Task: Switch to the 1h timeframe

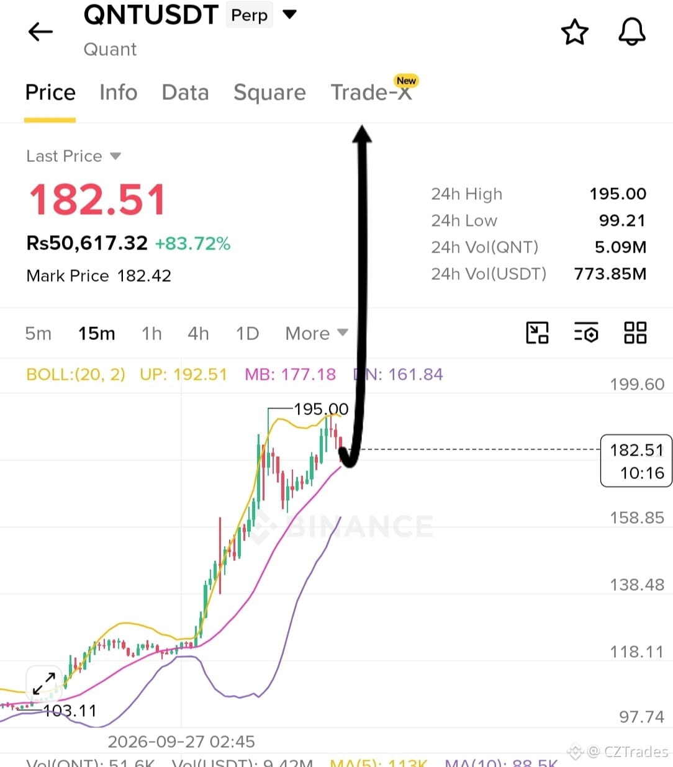Action: 151,333
